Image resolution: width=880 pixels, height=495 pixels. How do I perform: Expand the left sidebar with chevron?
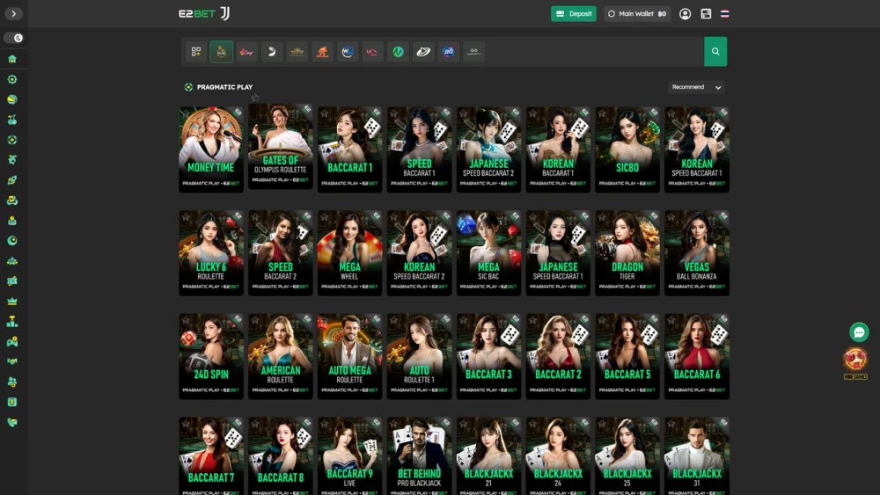(x=13, y=13)
